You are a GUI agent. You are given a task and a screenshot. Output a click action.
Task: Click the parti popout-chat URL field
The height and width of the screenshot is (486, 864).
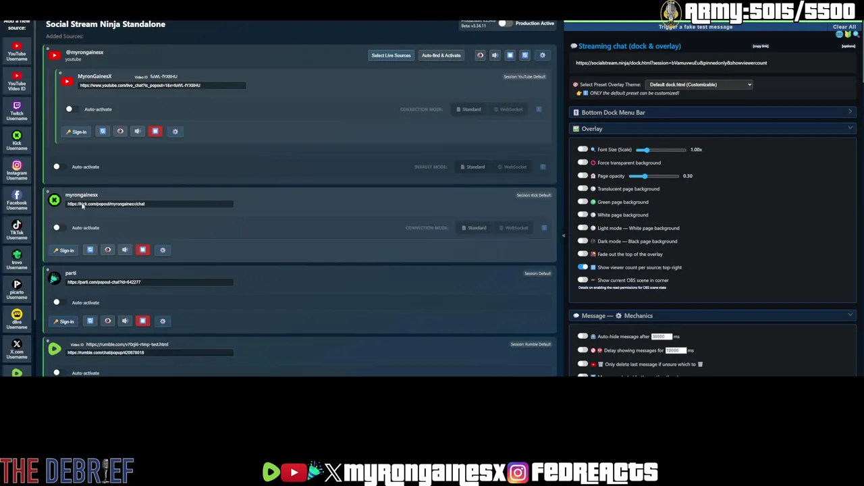pyautogui.click(x=149, y=282)
